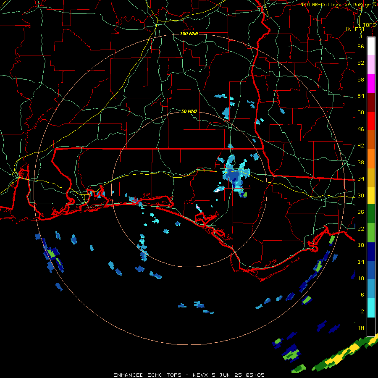Click the 38 legend value

(361, 162)
